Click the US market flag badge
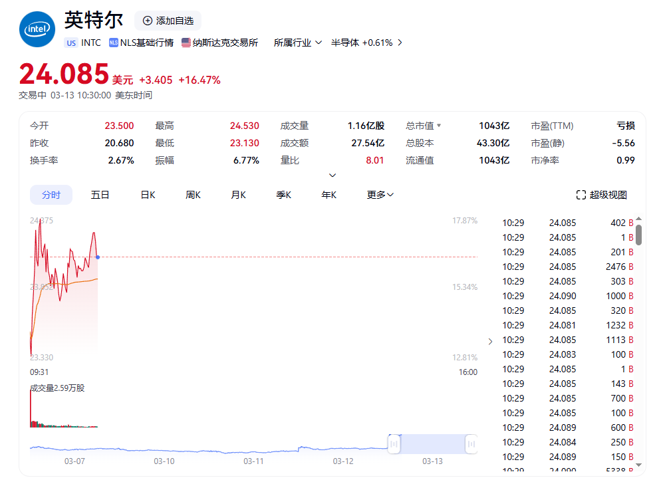 click(x=71, y=43)
